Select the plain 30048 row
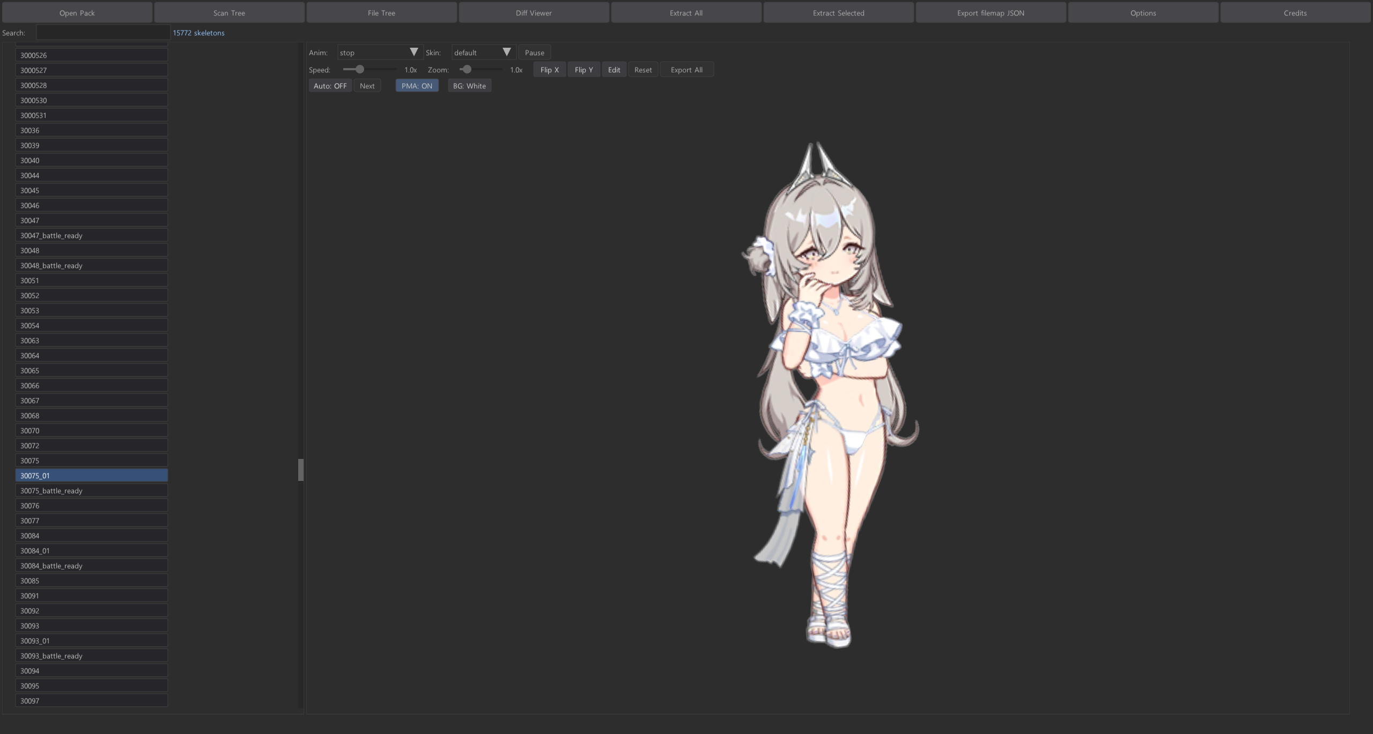The width and height of the screenshot is (1373, 734). pos(92,250)
